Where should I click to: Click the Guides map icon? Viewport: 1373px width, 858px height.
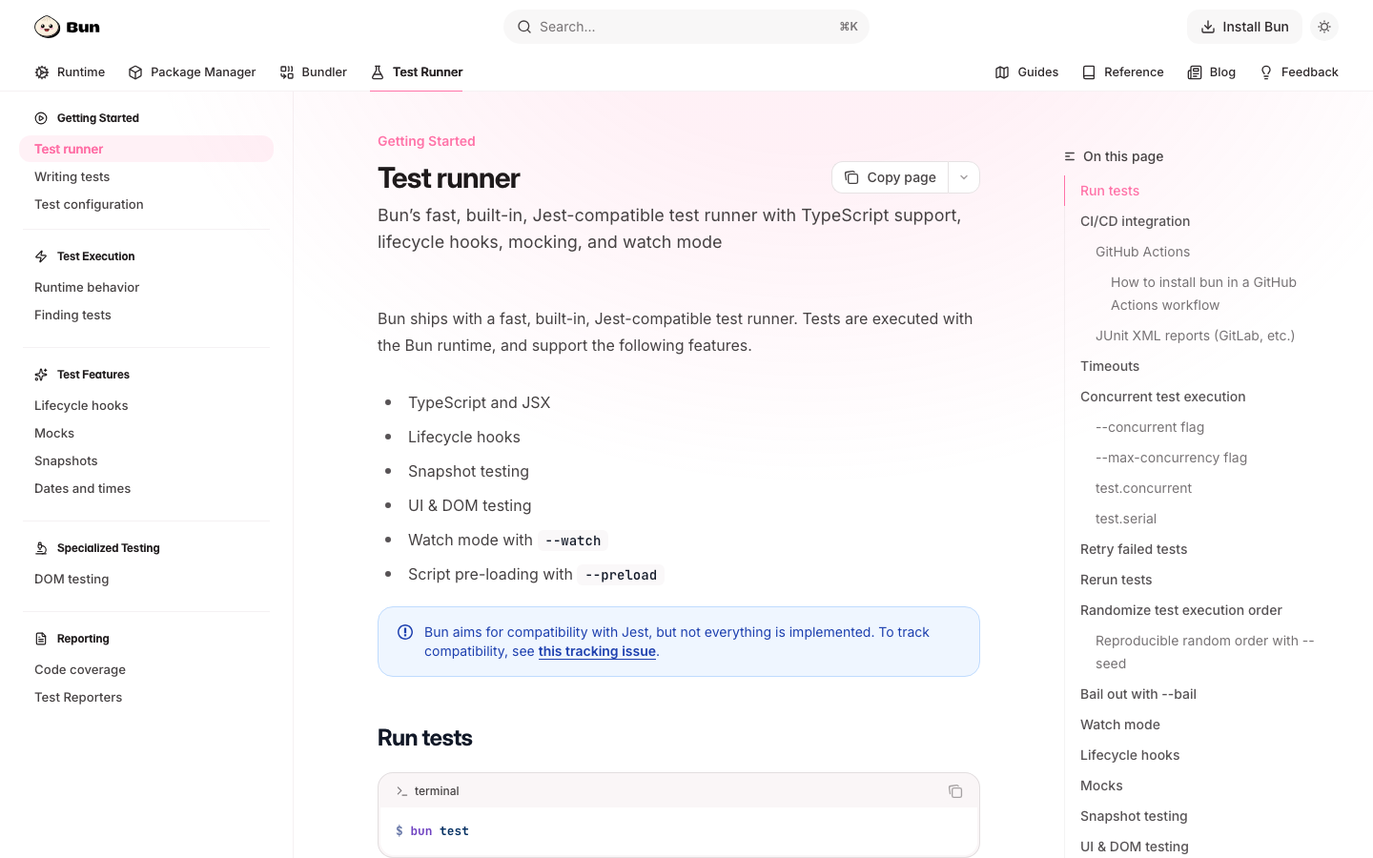click(1002, 72)
